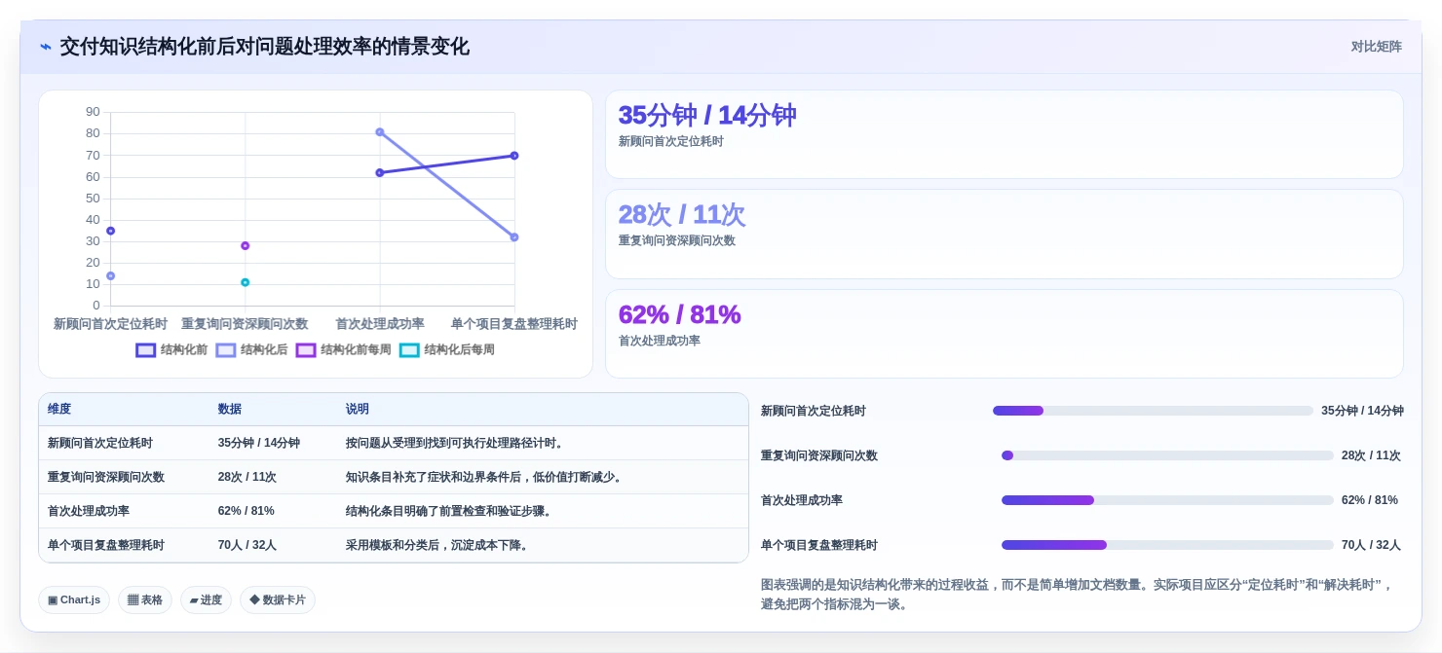1442x653 pixels.
Task: Click the 首次处理成功率 progress bar
Action: pos(1167,500)
